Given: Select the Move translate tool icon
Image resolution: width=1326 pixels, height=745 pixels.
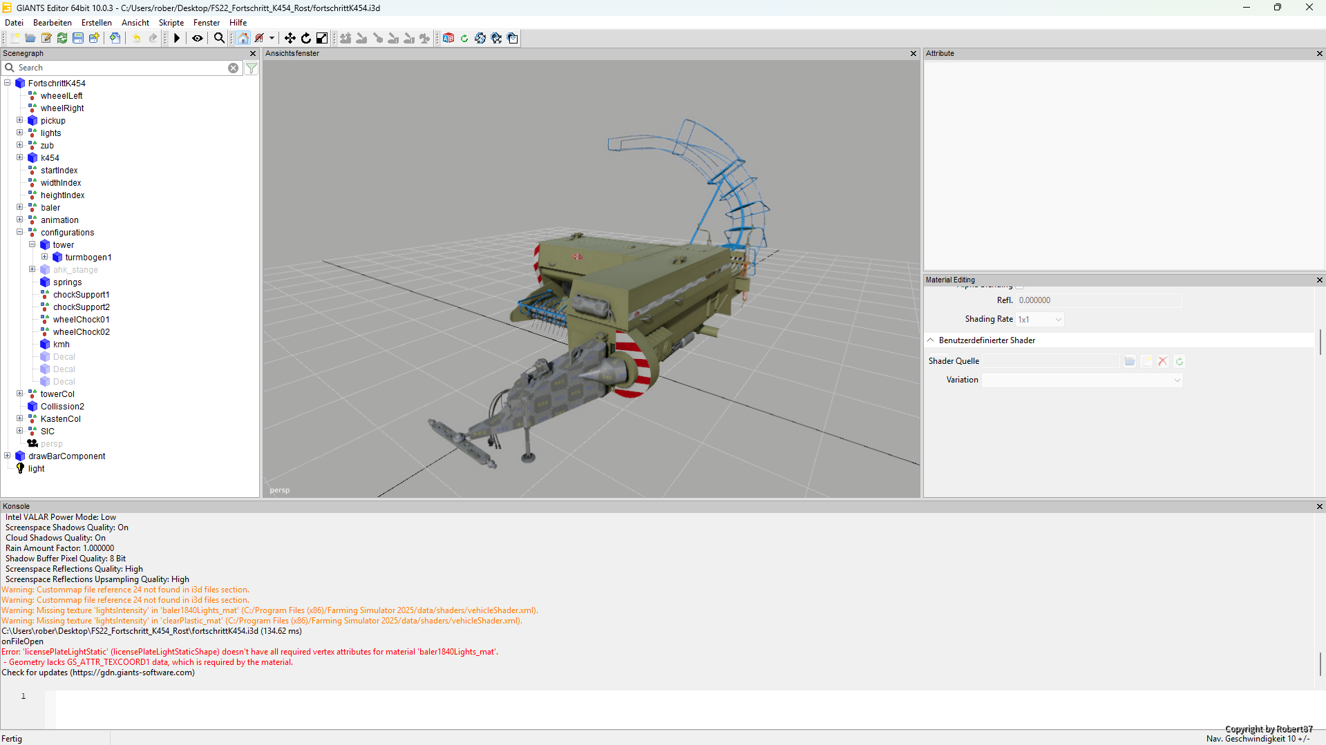Looking at the screenshot, I should point(290,38).
